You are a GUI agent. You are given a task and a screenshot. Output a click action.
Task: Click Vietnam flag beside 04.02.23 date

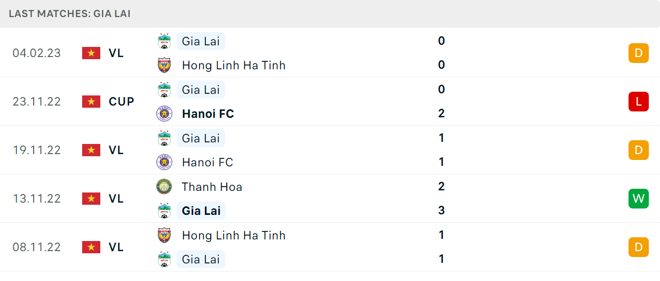tap(91, 53)
